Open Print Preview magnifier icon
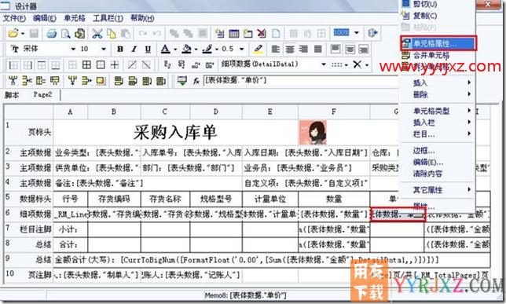Screen dimensions: 506x304 pos(65,33)
